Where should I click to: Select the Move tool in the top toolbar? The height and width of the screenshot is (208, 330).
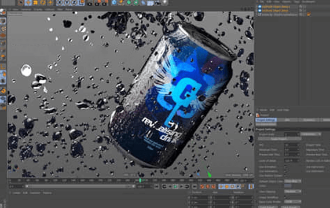(x=28, y=2)
